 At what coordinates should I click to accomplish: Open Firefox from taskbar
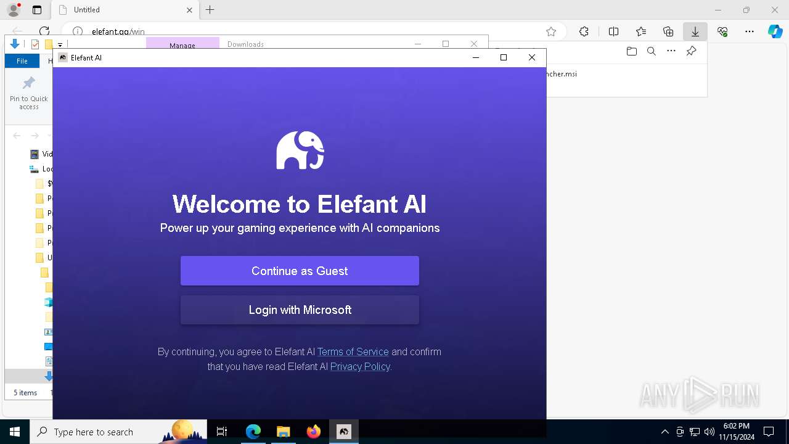tap(313, 432)
